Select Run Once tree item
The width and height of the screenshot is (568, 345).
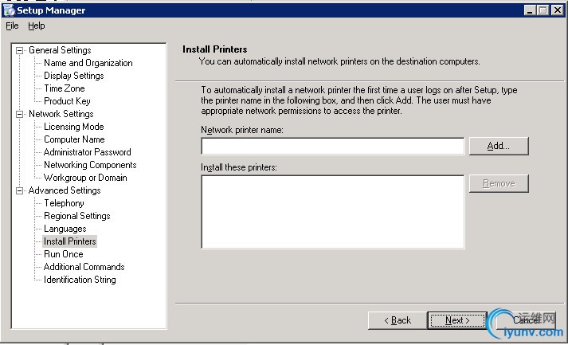pos(63,254)
